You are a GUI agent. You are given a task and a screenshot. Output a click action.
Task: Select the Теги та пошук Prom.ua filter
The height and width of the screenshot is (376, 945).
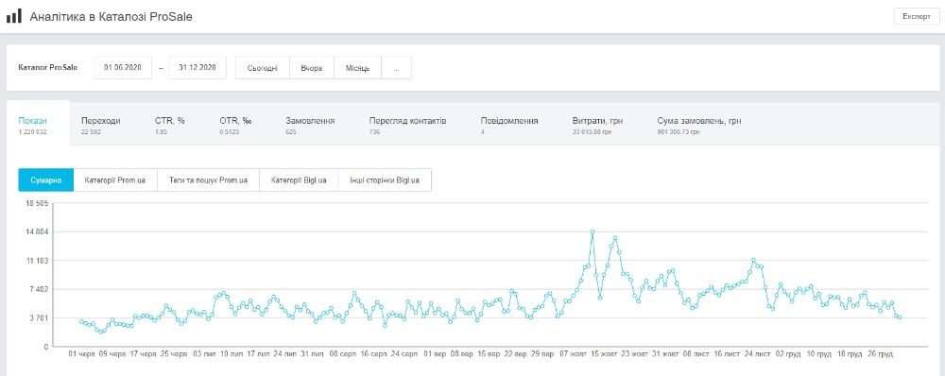click(x=209, y=180)
